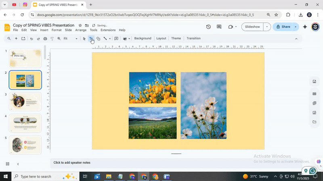The width and height of the screenshot is (323, 181).
Task: Open the Fit zoom dropdown
Action: (71, 39)
